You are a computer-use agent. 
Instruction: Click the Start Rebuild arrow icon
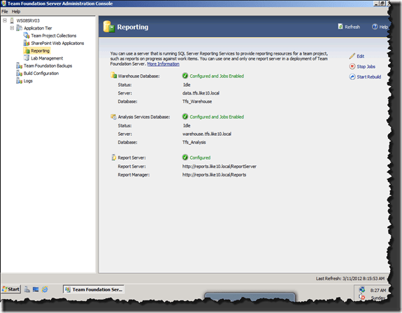pos(352,76)
